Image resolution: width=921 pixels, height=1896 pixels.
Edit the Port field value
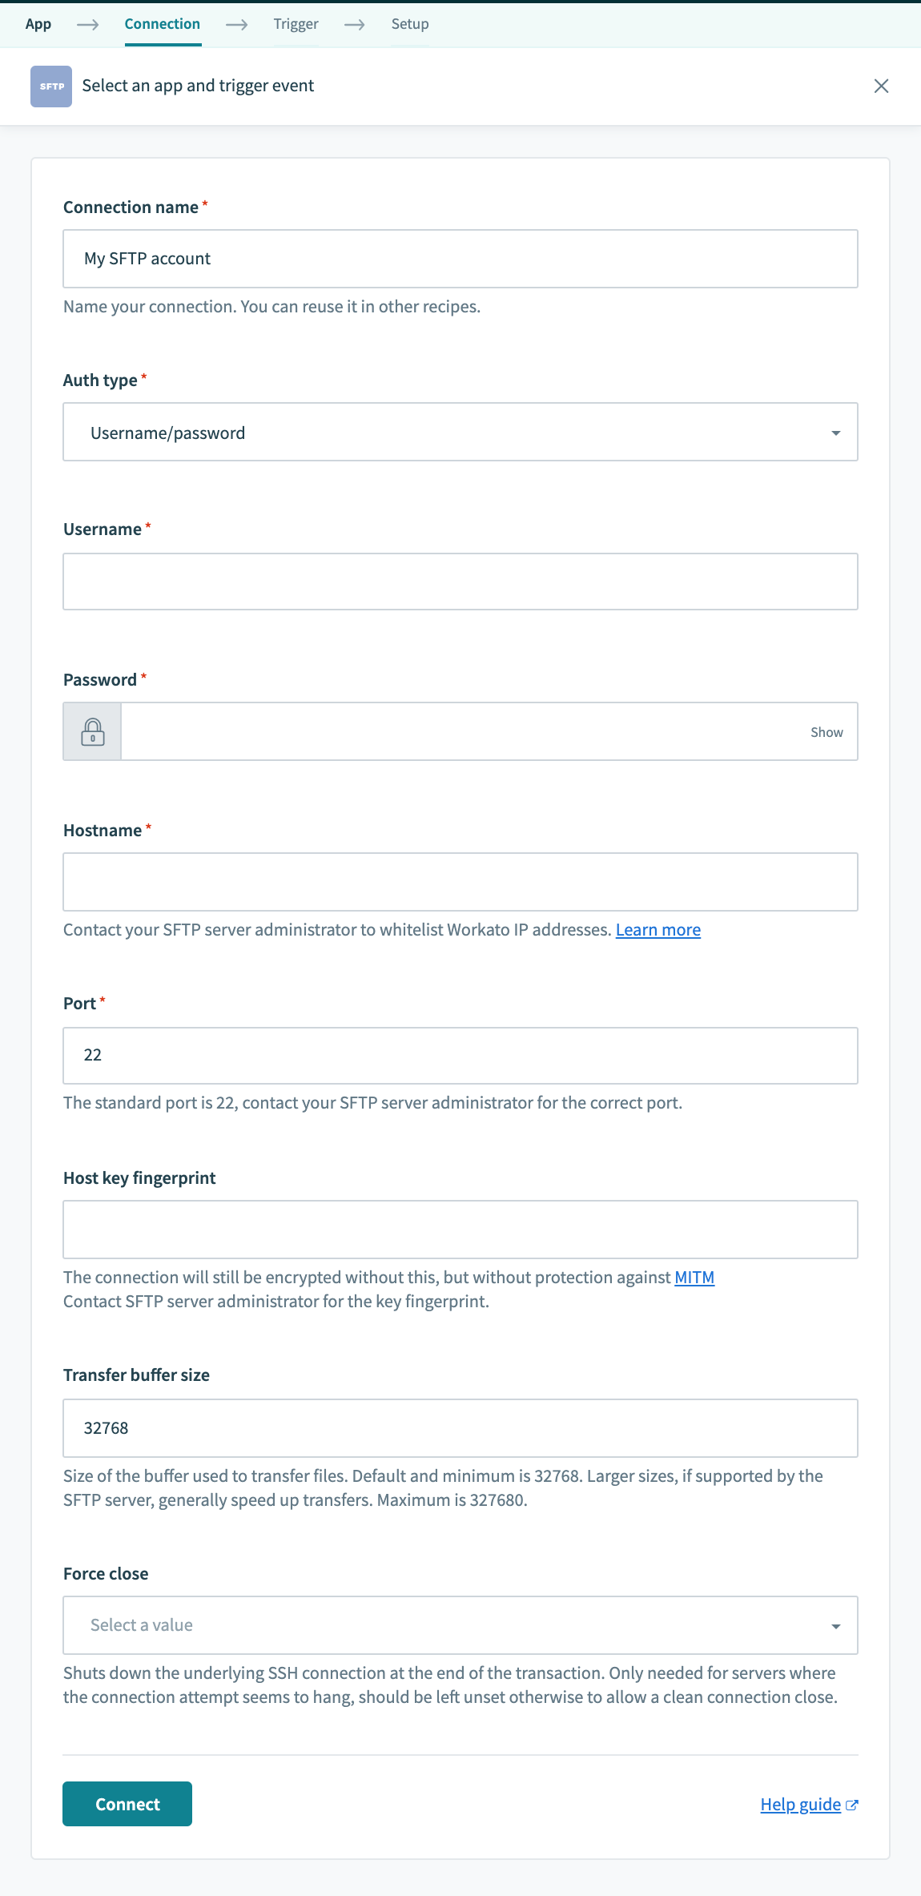click(460, 1056)
